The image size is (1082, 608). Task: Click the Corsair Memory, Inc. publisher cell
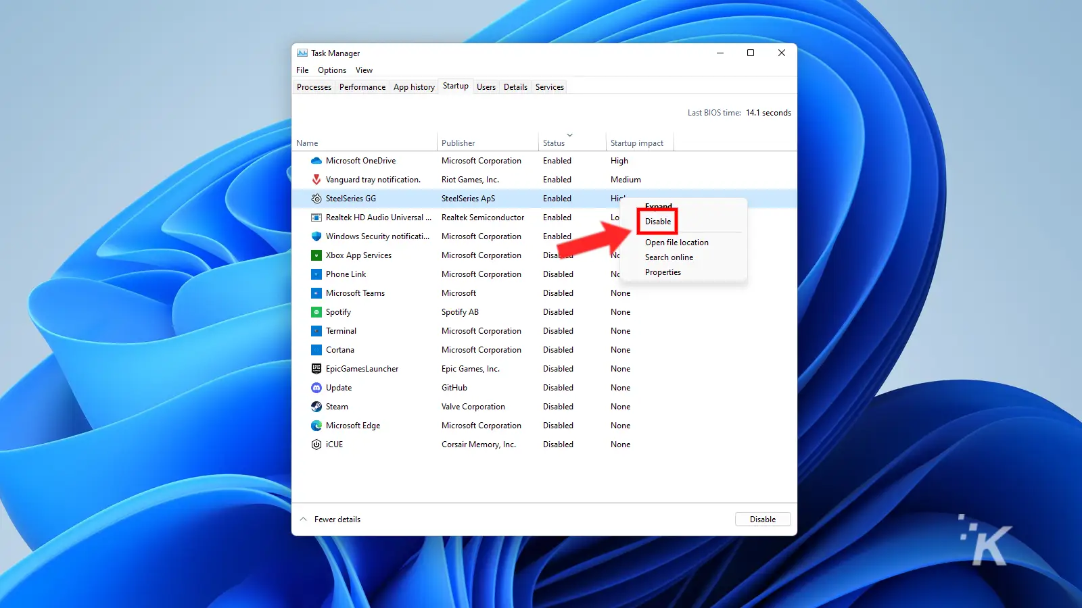pyautogui.click(x=479, y=445)
